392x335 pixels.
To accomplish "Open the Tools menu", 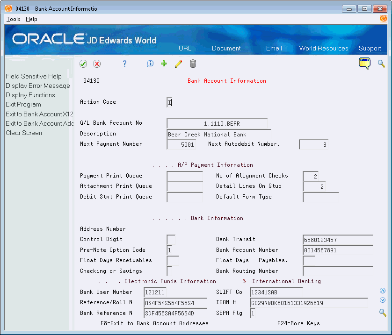I will [13, 19].
